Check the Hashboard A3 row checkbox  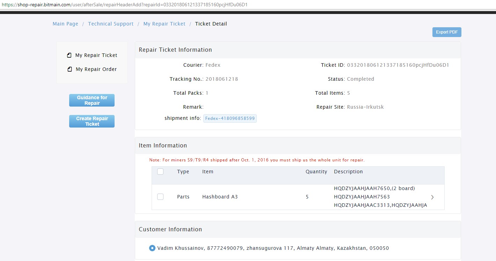[160, 197]
